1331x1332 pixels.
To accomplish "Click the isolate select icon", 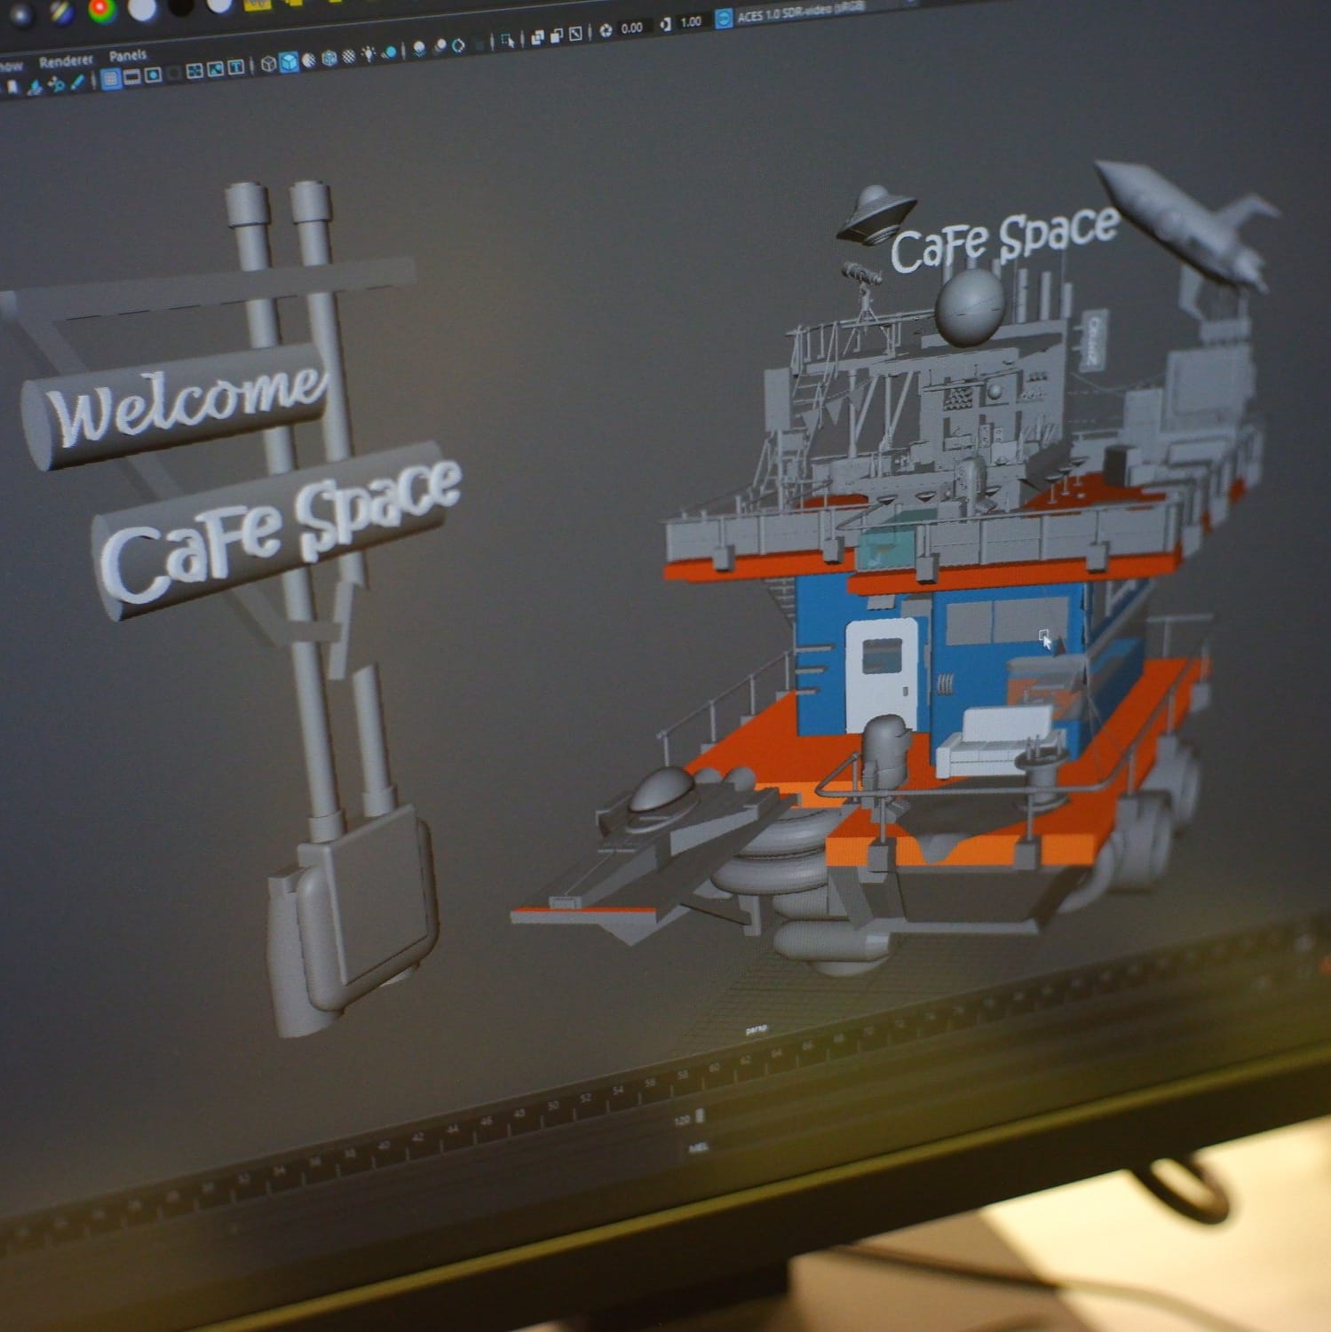I will click(x=508, y=40).
